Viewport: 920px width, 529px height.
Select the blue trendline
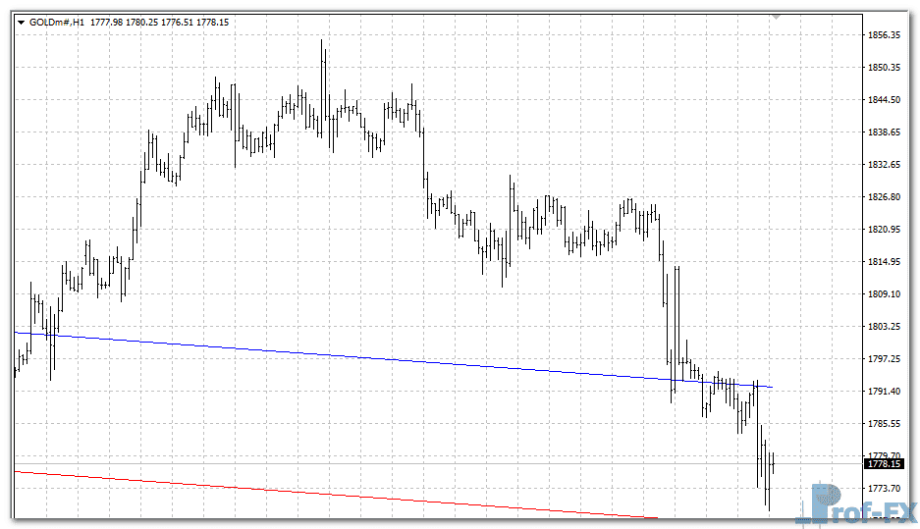393,360
